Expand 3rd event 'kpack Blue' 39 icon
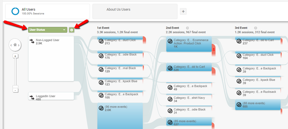The width and height of the screenshot is (288, 129). [239, 81]
